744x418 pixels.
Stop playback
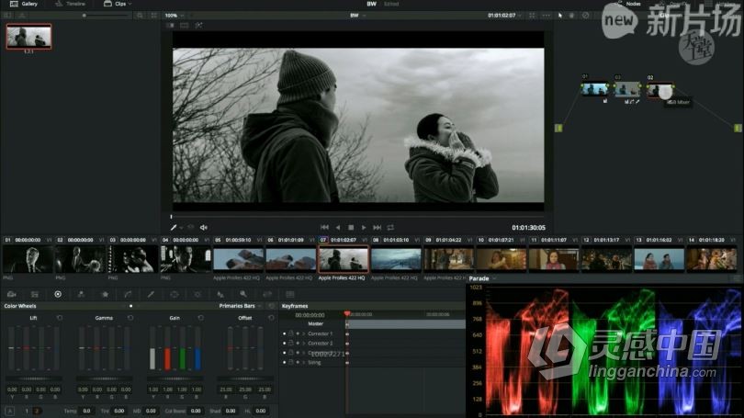tap(351, 228)
